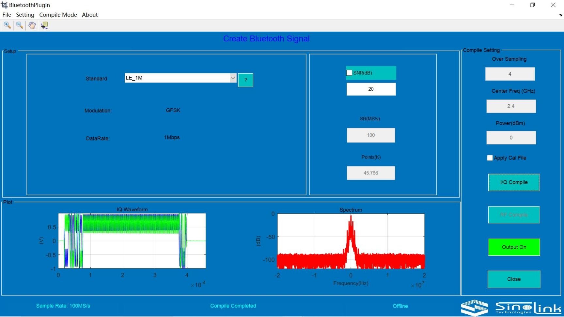
Task: Open the Compile Mode menu
Action: click(x=58, y=15)
